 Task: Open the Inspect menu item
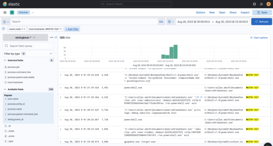(x=245, y=12)
